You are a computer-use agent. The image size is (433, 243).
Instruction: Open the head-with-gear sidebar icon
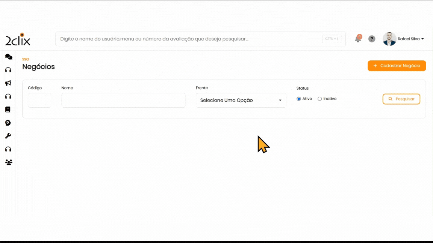pyautogui.click(x=8, y=123)
